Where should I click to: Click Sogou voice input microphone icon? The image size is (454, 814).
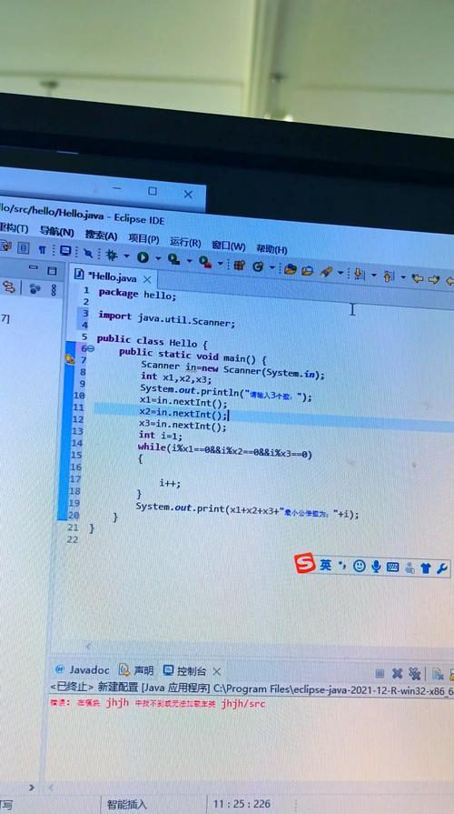pos(376,567)
